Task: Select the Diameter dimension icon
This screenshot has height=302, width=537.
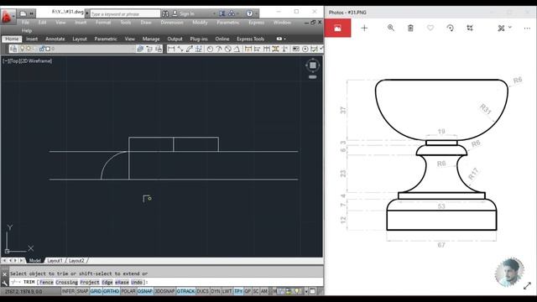Action: pyautogui.click(x=227, y=49)
